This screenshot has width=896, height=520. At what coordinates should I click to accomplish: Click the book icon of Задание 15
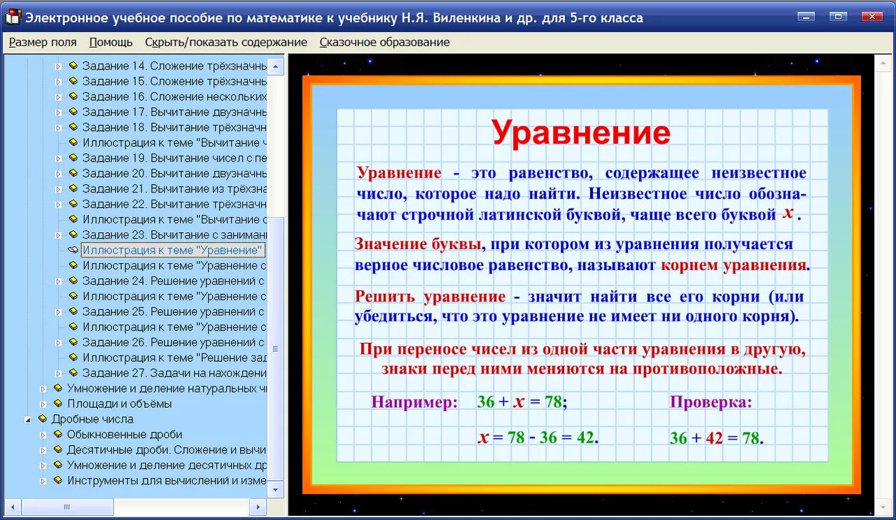pyautogui.click(x=73, y=81)
